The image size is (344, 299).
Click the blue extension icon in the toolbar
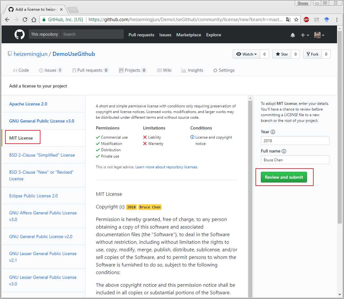coord(326,20)
